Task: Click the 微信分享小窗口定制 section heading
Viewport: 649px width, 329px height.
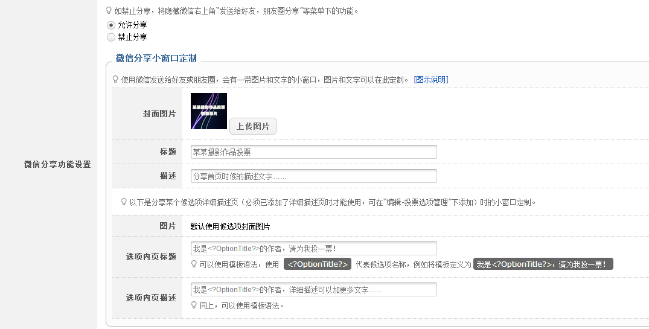Action: (156, 59)
